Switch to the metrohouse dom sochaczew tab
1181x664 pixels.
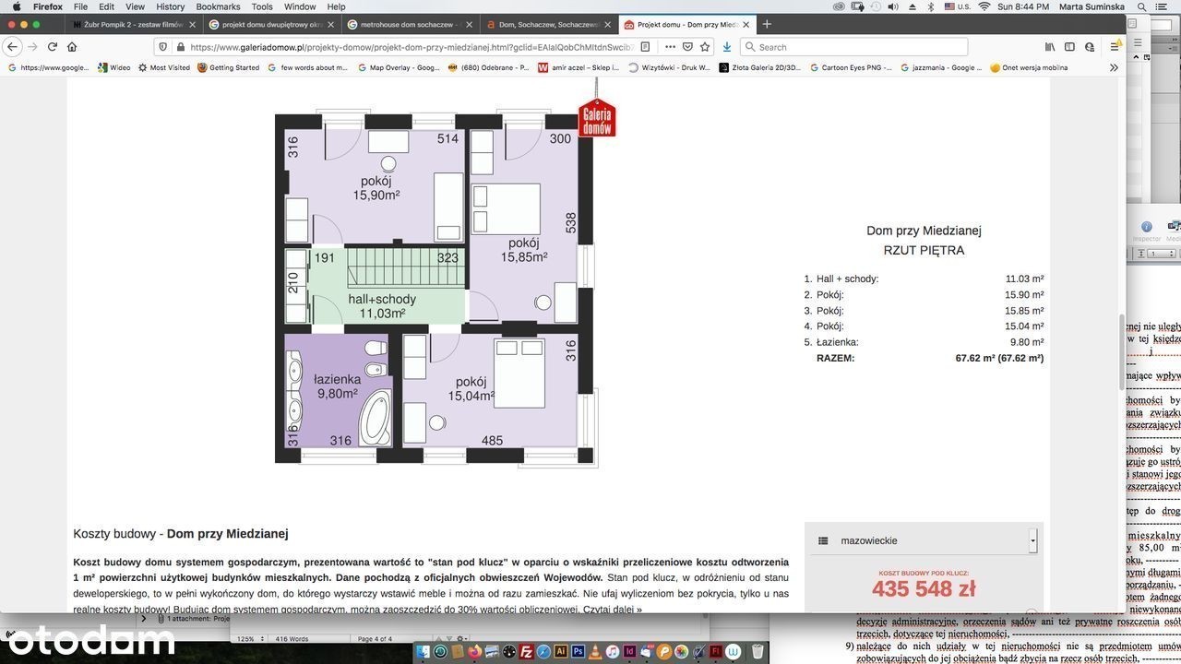click(x=411, y=24)
